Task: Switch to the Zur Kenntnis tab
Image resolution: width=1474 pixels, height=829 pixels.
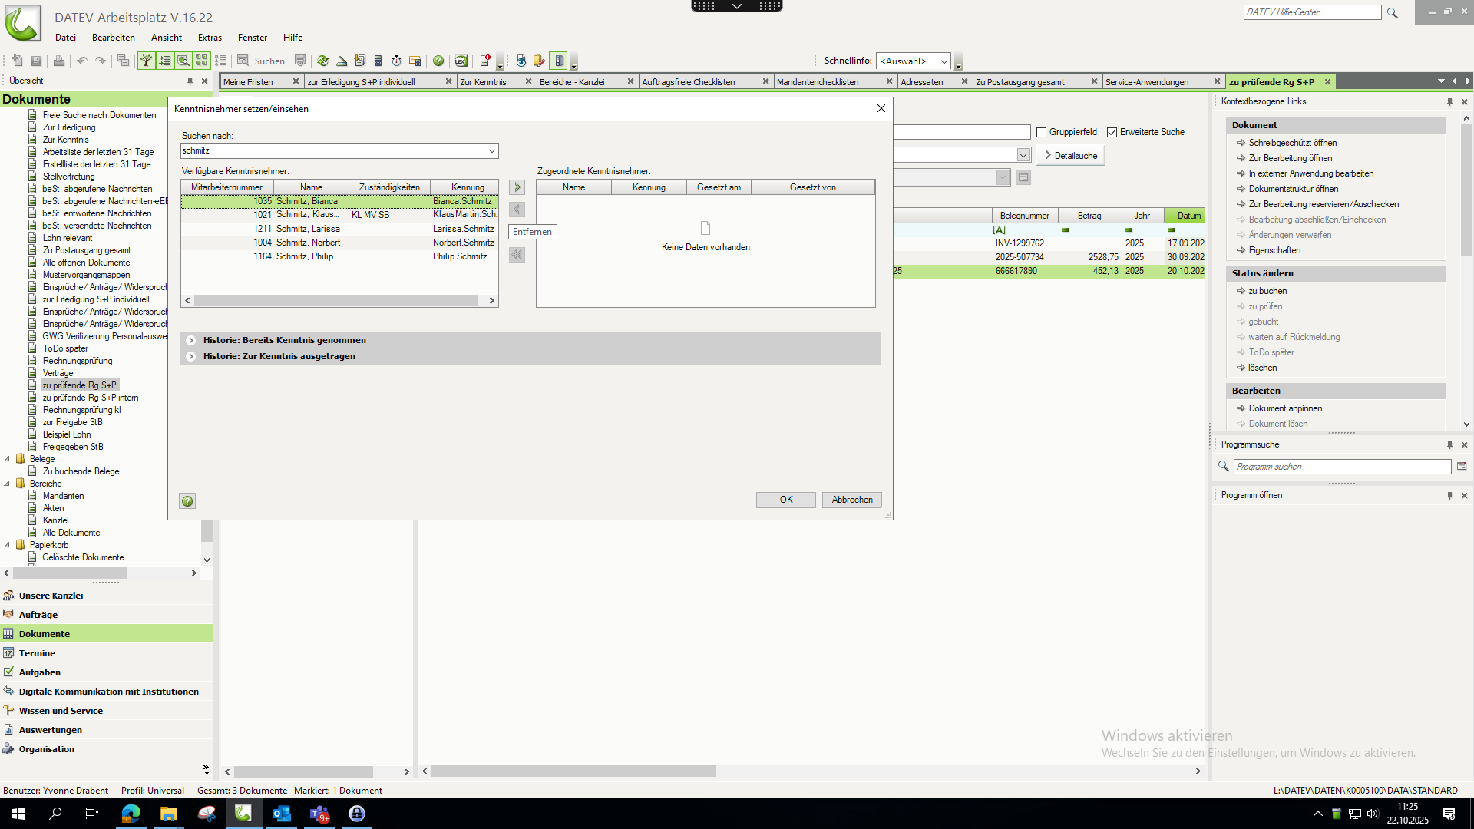Action: [483, 81]
